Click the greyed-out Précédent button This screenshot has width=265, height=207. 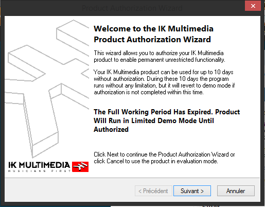coord(153,191)
